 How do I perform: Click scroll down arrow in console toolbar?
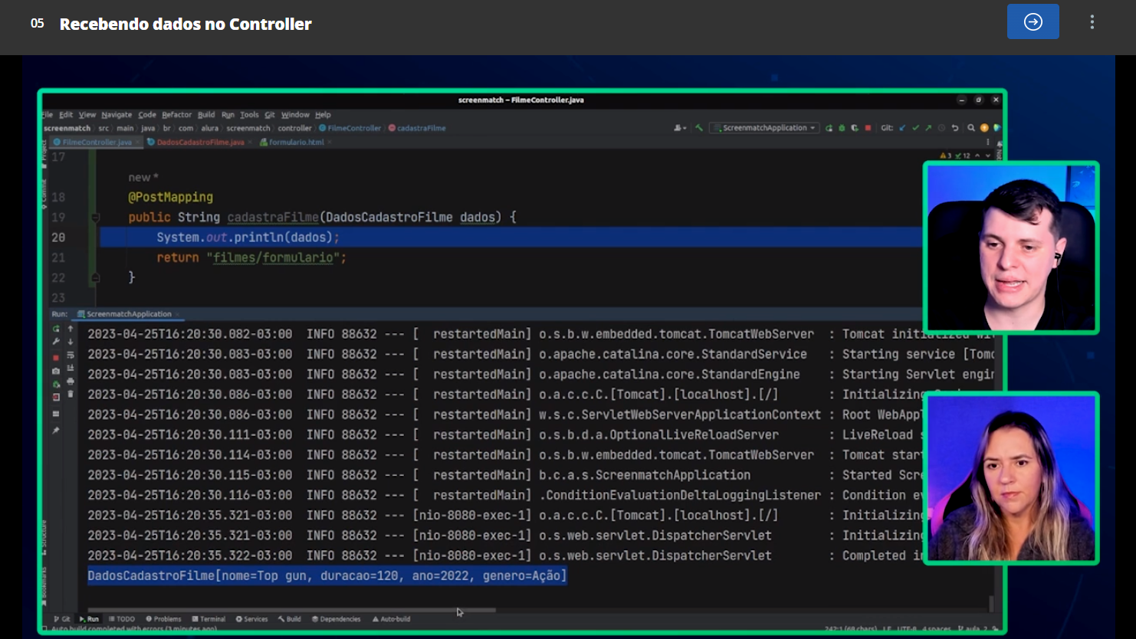71,342
